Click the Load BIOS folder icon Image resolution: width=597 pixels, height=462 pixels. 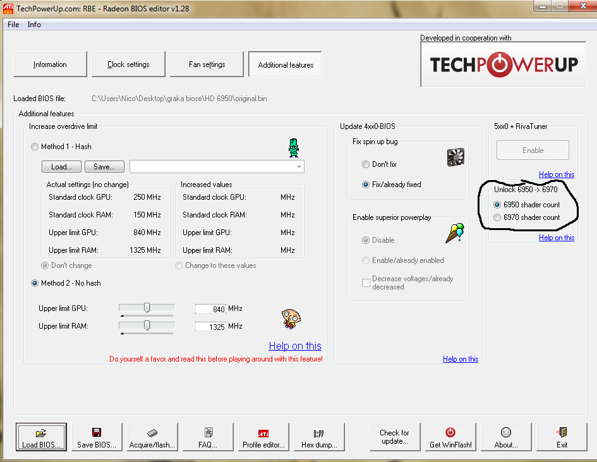(40, 433)
